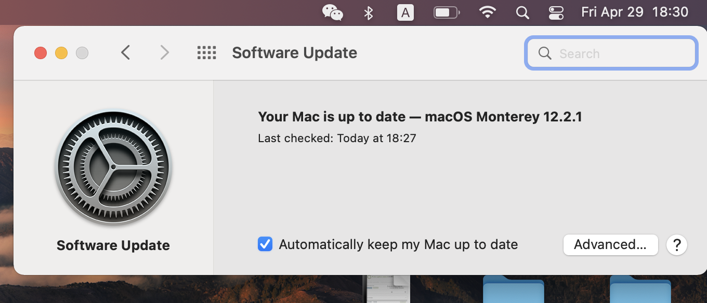Viewport: 707px width, 303px height.
Task: Open menu bar date and time
Action: click(634, 12)
